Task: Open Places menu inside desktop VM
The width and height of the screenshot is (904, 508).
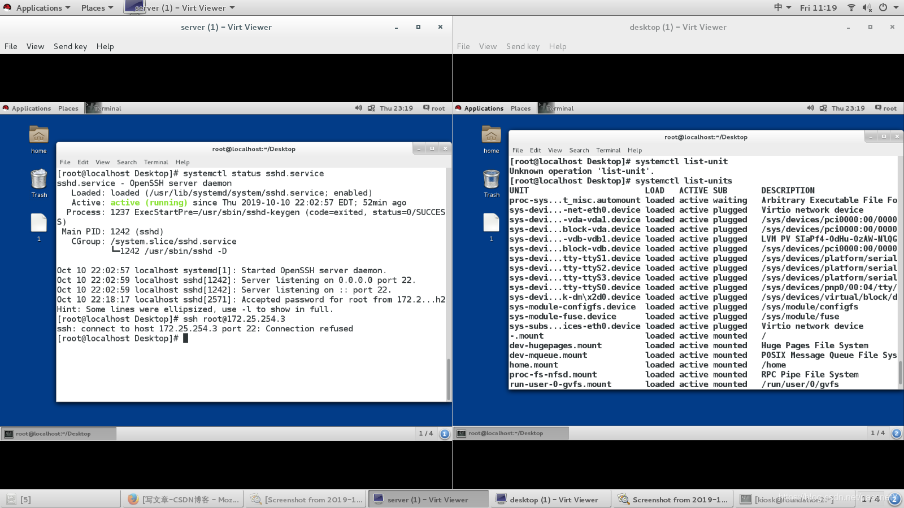Action: 520,108
